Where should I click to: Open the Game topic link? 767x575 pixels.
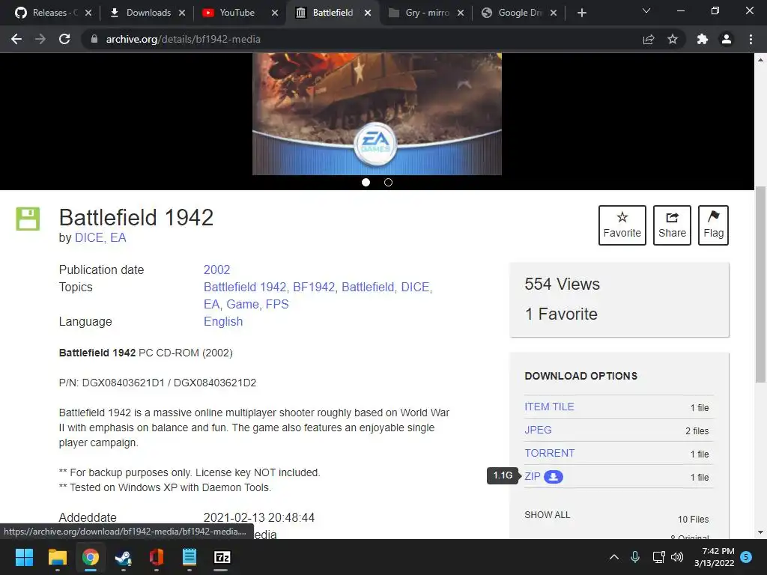[x=243, y=304]
